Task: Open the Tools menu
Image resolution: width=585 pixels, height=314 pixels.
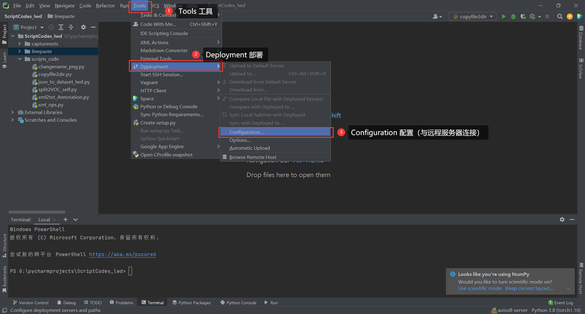Action: (140, 5)
